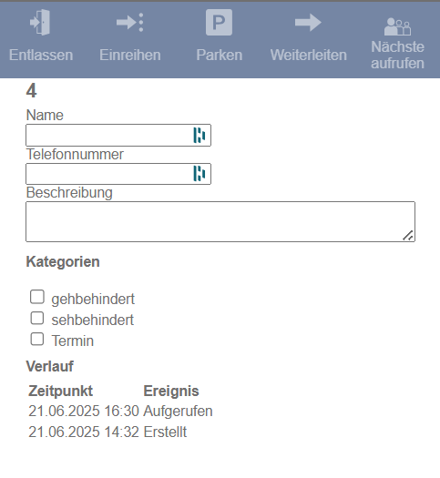Select the Erstellt event entry
The height and width of the screenshot is (478, 440).
click(165, 432)
